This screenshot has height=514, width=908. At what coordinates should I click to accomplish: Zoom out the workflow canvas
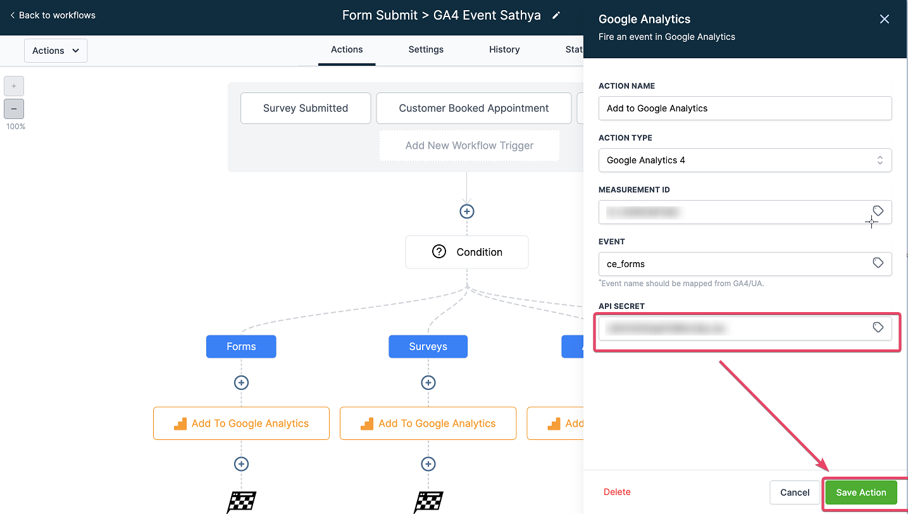[14, 109]
